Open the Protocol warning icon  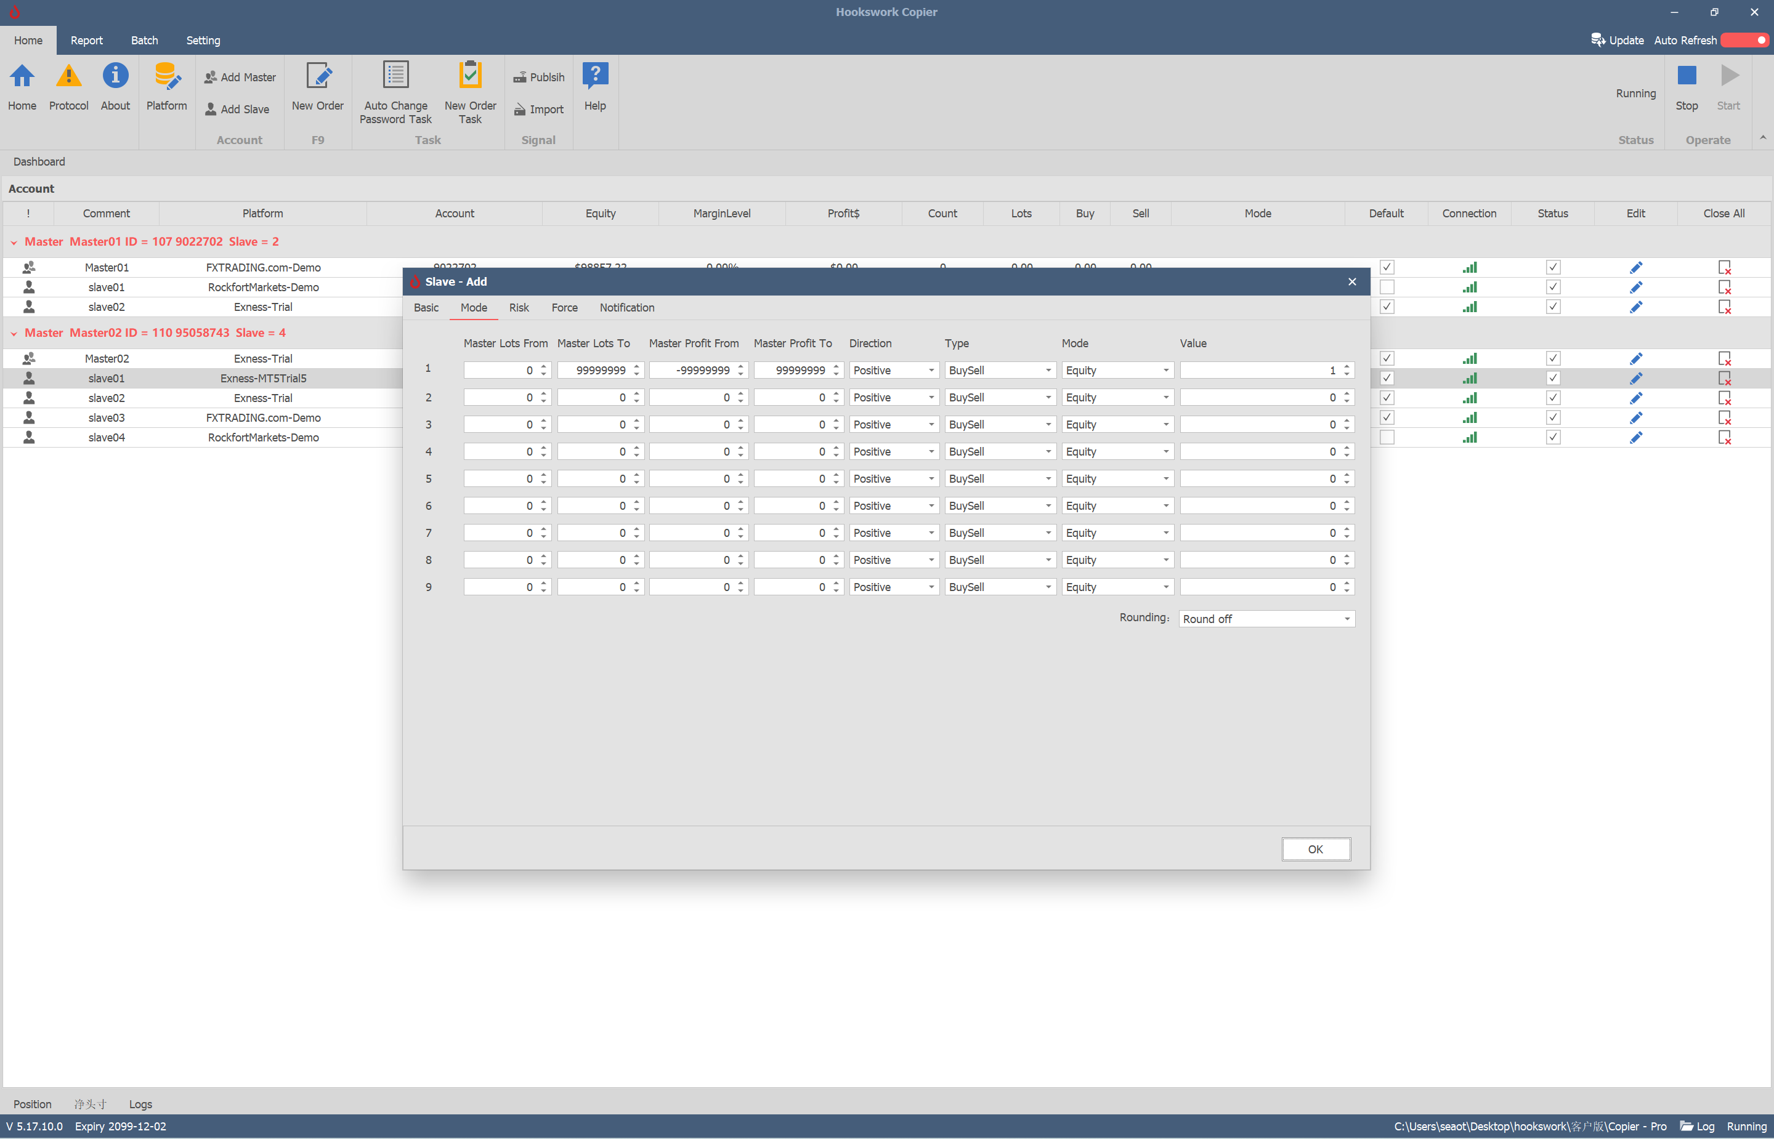(69, 87)
